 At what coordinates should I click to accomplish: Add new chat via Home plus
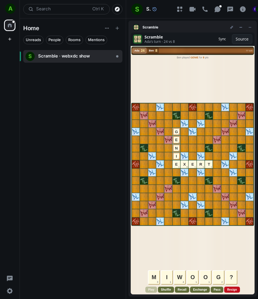click(117, 28)
